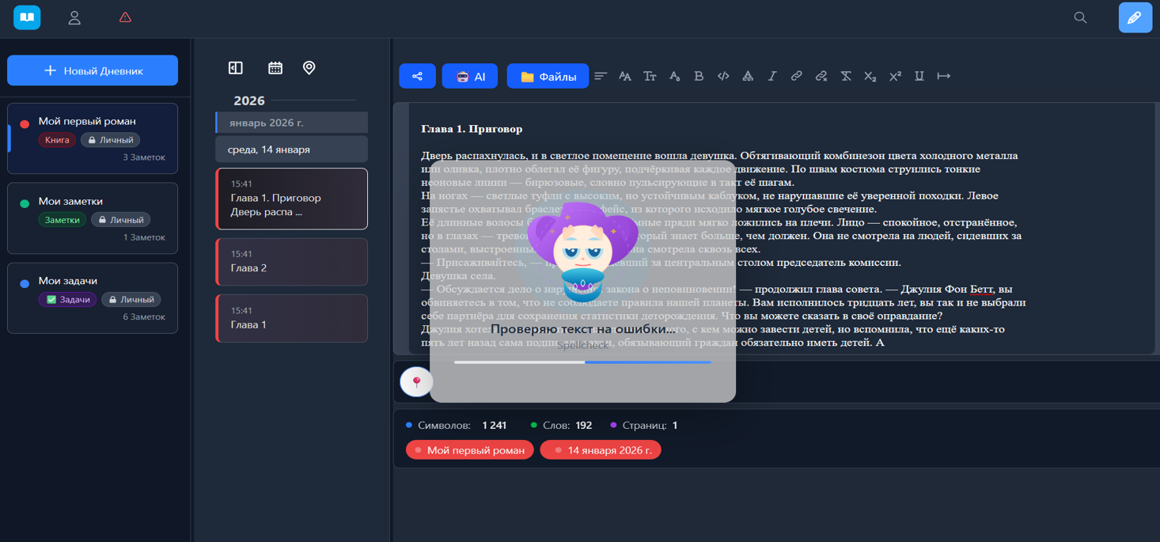This screenshot has width=1160, height=542.
Task: Open the Файлы files panel
Action: [548, 76]
